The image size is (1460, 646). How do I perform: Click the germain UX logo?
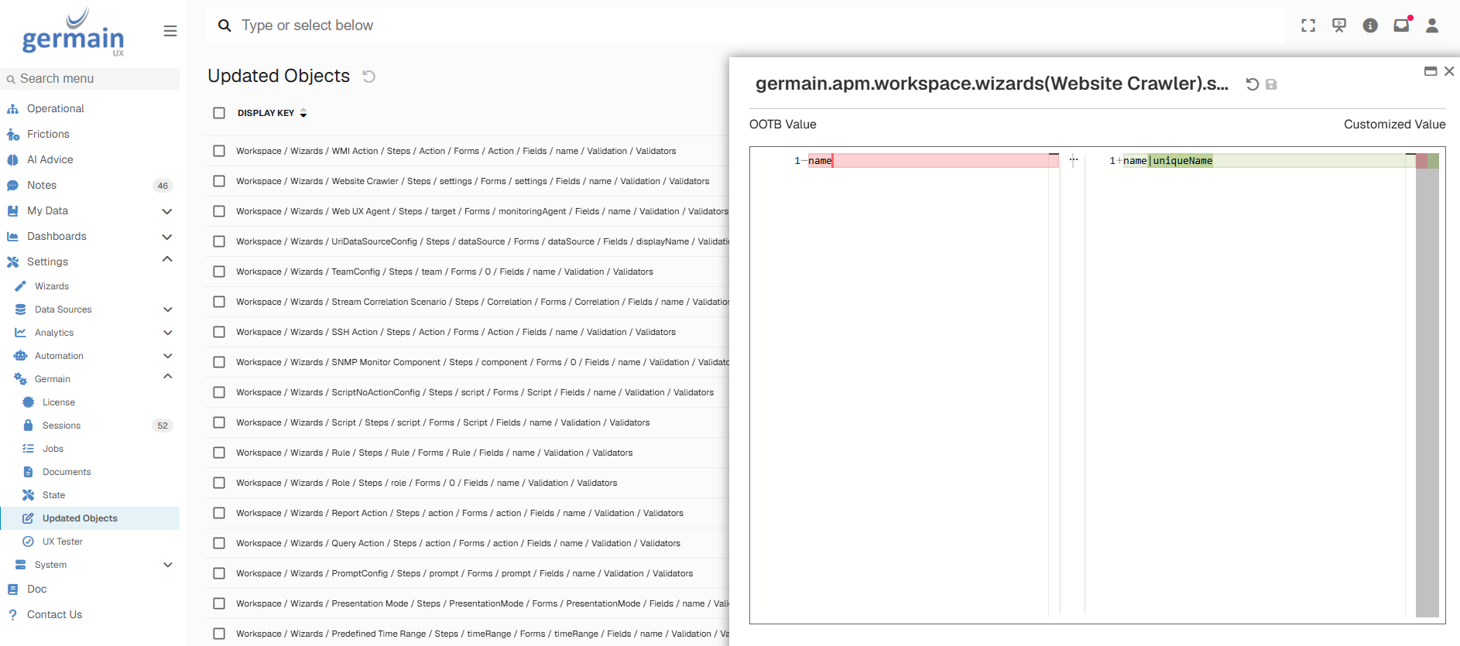74,32
